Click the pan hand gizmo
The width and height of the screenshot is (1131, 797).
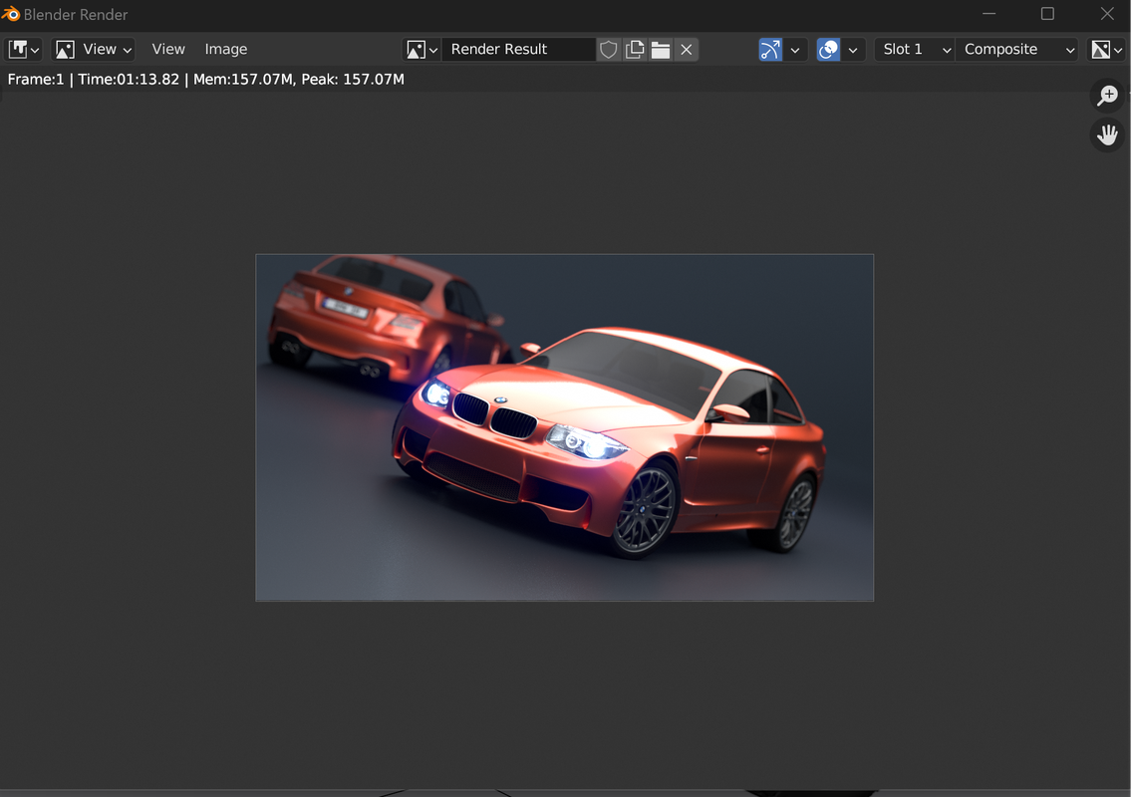pos(1107,134)
